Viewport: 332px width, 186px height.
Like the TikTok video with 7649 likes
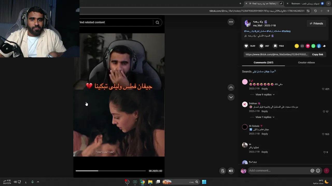click(246, 46)
